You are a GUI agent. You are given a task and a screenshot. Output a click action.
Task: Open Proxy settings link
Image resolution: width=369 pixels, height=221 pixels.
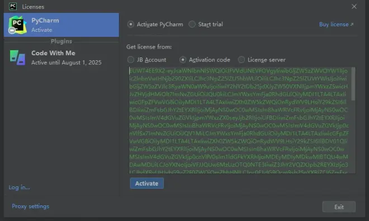31,206
